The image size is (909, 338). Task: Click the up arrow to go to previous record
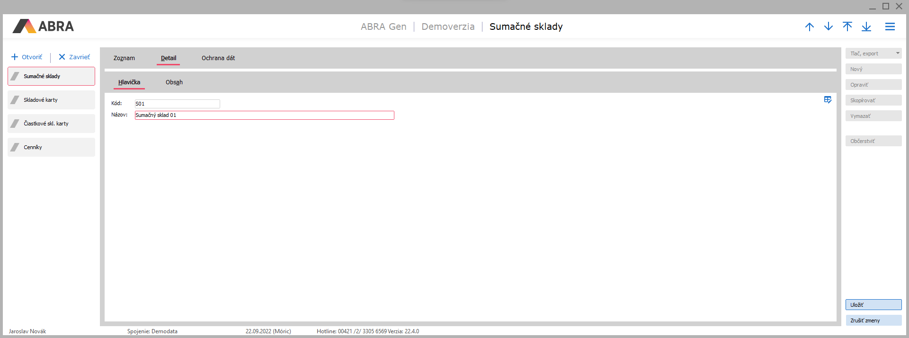pos(810,27)
